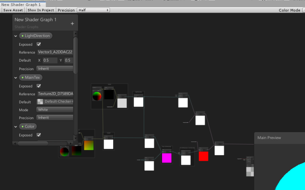Select the light gray preview node

click(122, 103)
